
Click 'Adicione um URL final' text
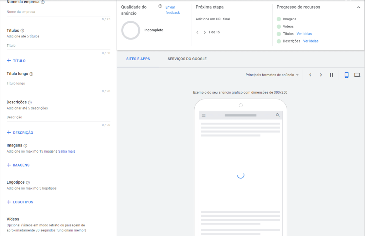coord(213,19)
